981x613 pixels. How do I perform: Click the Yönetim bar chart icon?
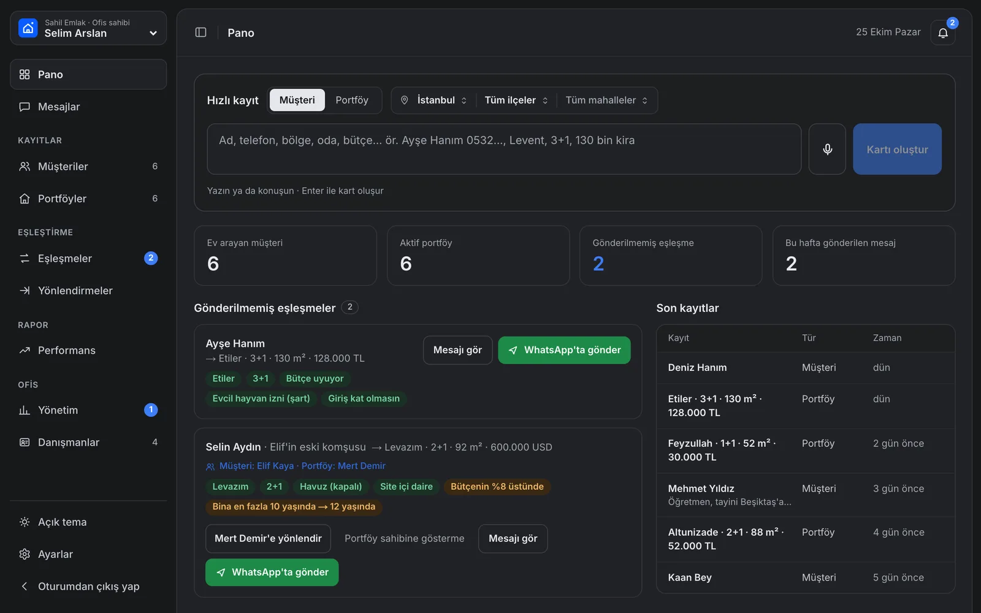tap(25, 410)
